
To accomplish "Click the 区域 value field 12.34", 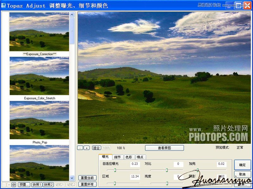I will 135,176.
